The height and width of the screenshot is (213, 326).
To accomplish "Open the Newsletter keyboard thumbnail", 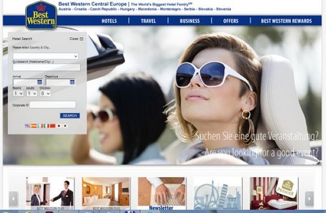I will pyautogui.click(x=162, y=193).
